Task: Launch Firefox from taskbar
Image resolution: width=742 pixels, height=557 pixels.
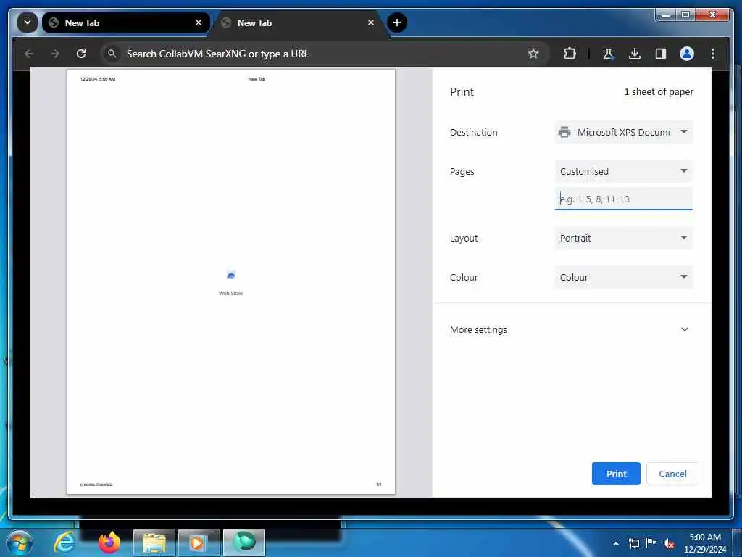Action: point(109,542)
